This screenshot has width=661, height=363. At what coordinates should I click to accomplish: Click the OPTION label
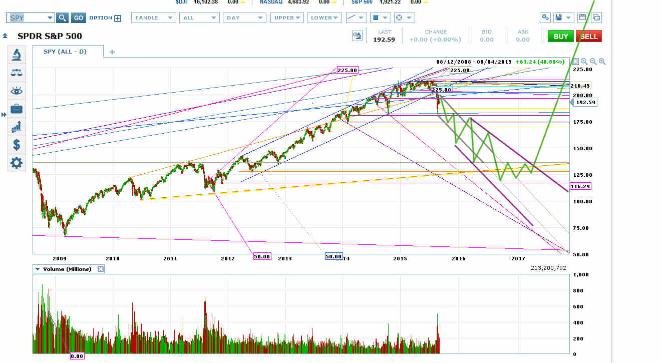click(x=101, y=18)
